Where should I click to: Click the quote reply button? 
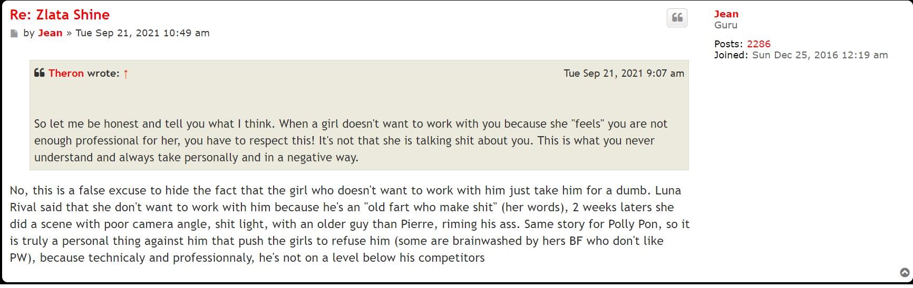[x=677, y=18]
